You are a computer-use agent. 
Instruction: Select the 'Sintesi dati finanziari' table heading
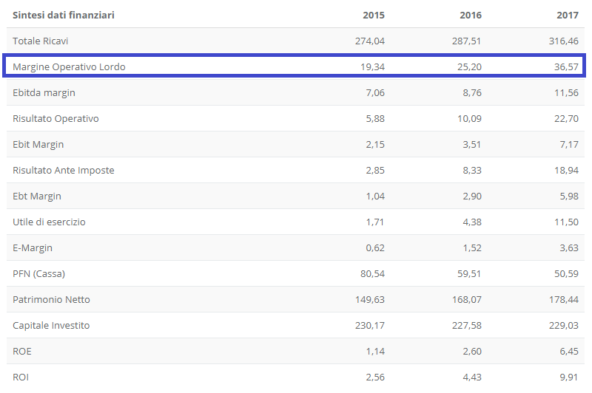click(64, 15)
